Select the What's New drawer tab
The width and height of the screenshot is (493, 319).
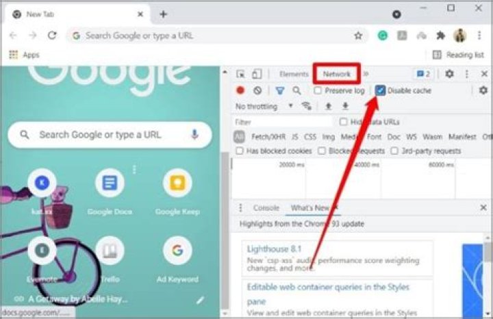tap(310, 207)
